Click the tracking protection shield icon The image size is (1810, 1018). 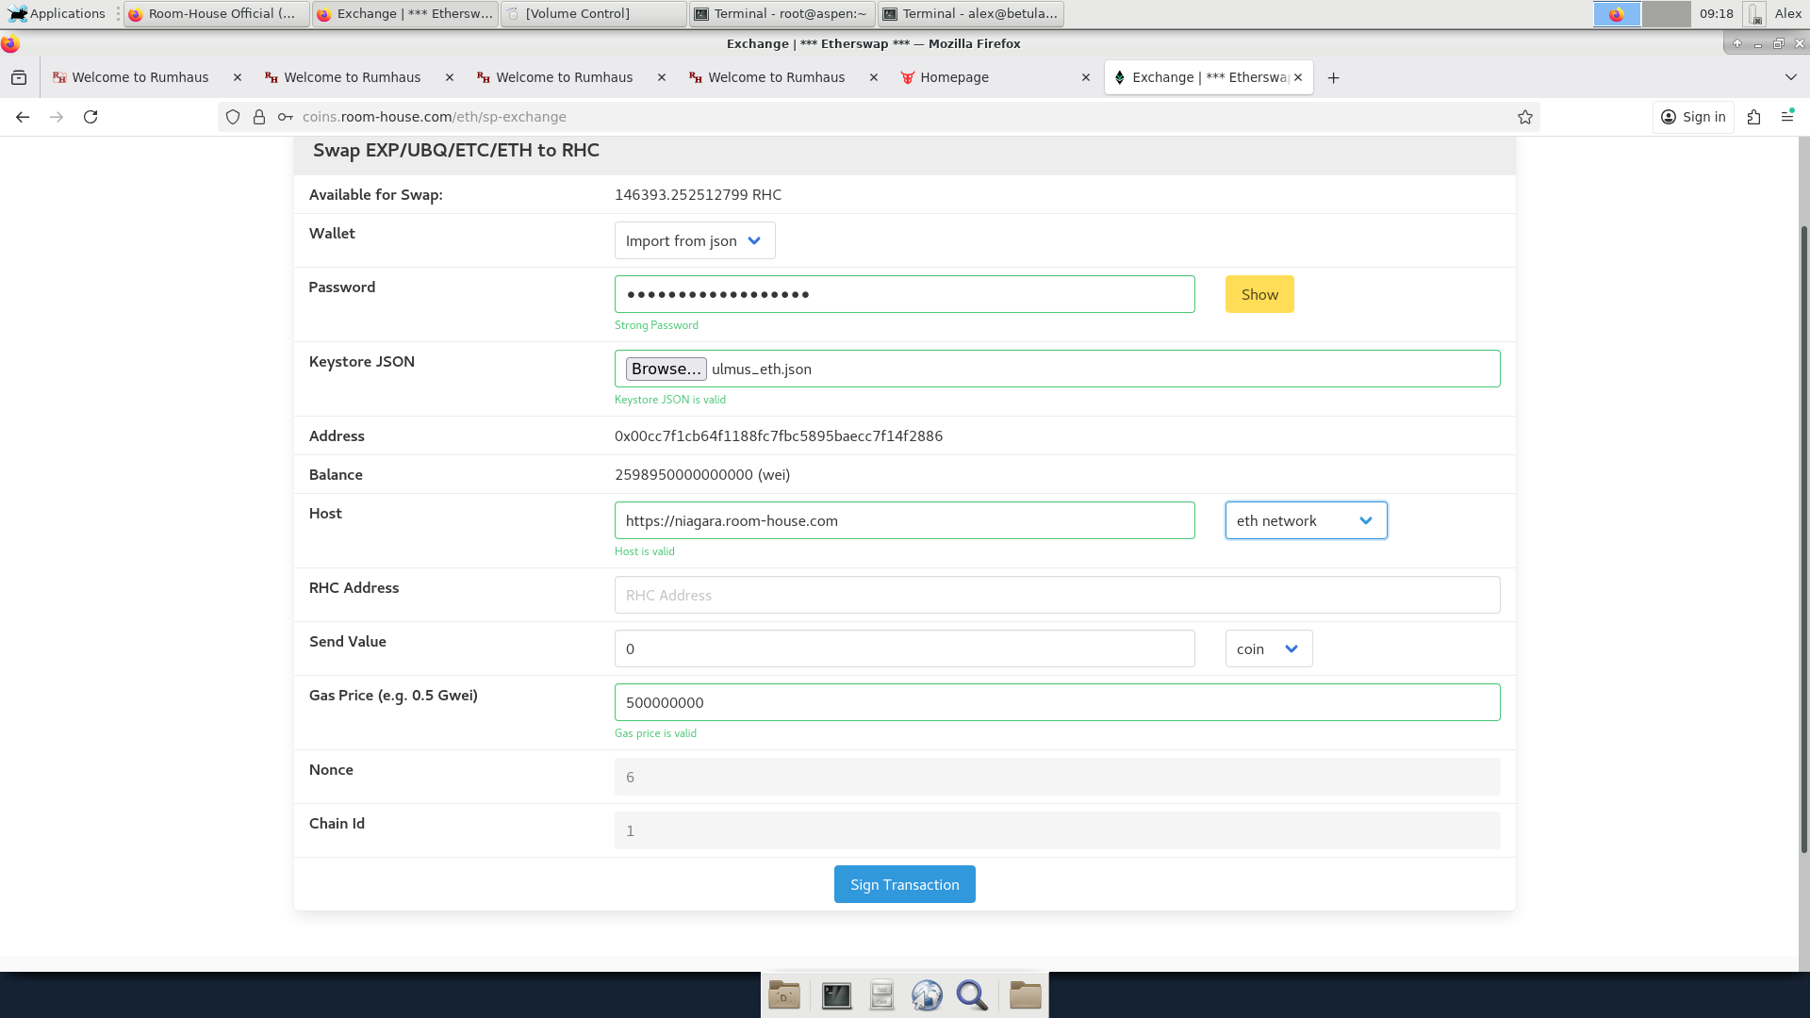pyautogui.click(x=233, y=117)
